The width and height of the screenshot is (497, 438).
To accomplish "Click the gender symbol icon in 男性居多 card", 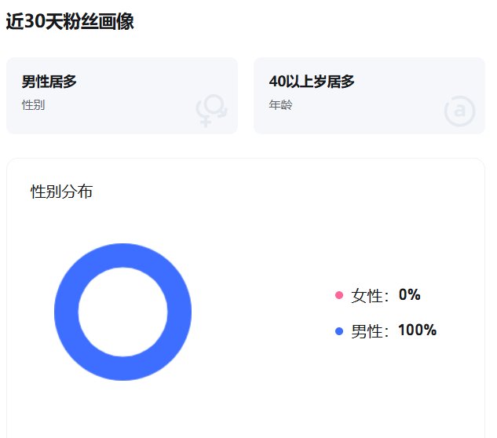I will (211, 111).
